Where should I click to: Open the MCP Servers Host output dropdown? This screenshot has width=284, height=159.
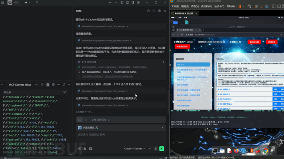click(23, 85)
